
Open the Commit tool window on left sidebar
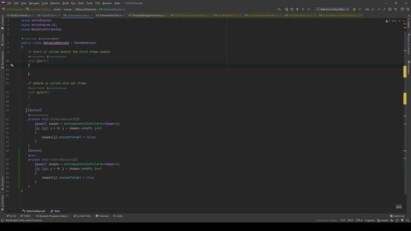pyautogui.click(x=3, y=40)
